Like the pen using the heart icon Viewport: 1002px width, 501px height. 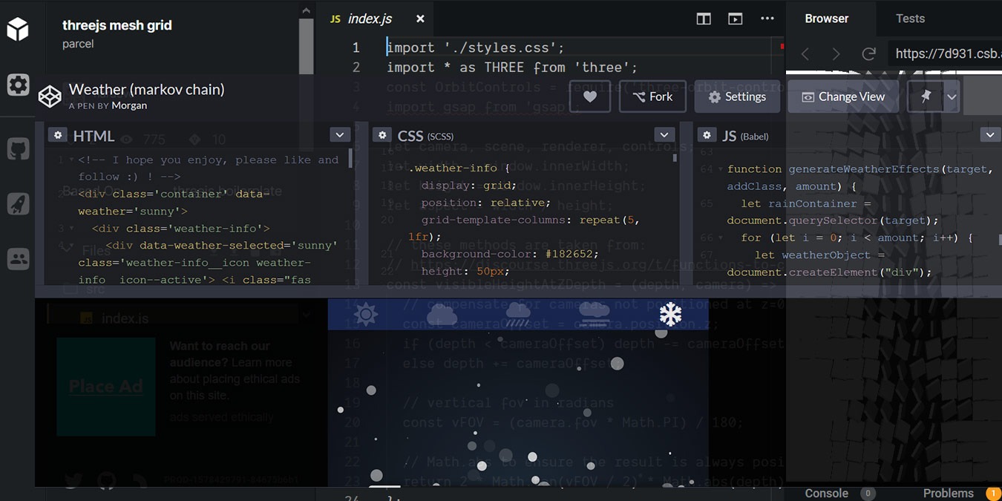(590, 96)
